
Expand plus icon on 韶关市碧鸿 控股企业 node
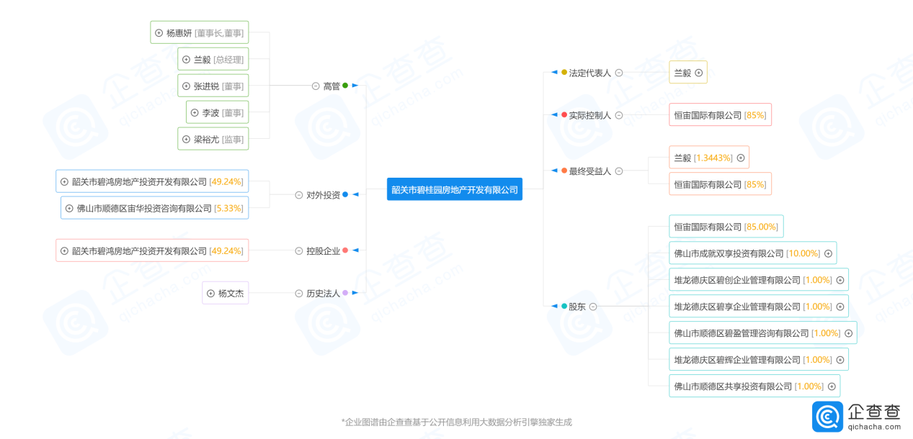coord(65,251)
